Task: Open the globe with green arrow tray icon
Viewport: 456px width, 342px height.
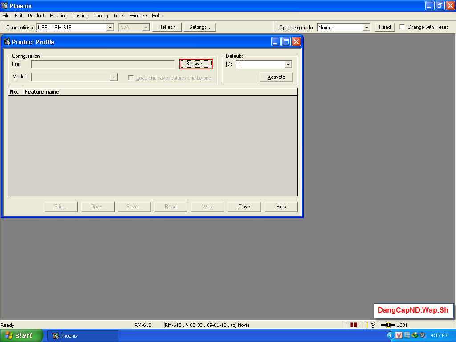Action: coord(415,335)
